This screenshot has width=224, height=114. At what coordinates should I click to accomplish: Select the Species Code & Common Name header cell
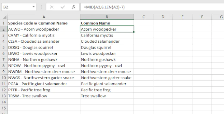point(44,23)
